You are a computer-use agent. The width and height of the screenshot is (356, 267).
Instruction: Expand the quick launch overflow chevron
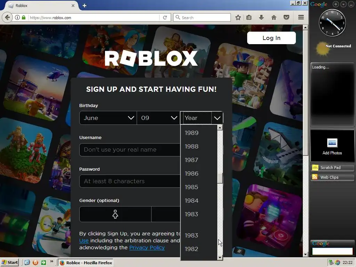click(51, 261)
